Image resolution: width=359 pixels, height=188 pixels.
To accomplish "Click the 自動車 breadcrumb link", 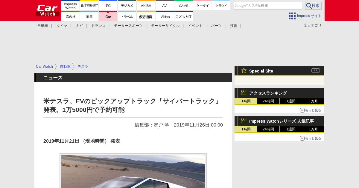I will [x=65, y=67].
